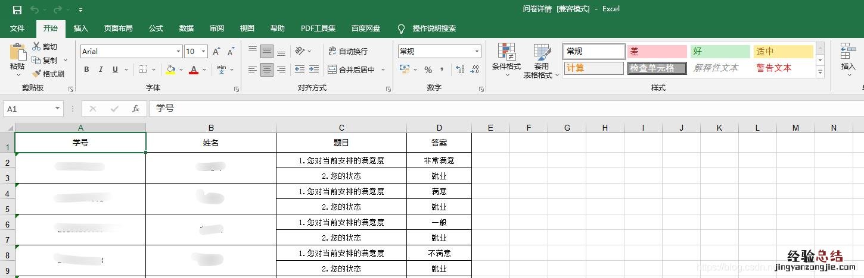Screen dimensions: 864x278
Task: Expand the cell styles gallery
Action: [820, 72]
